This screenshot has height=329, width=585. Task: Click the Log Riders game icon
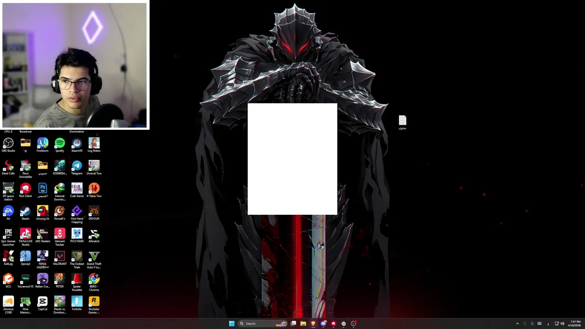(x=94, y=145)
